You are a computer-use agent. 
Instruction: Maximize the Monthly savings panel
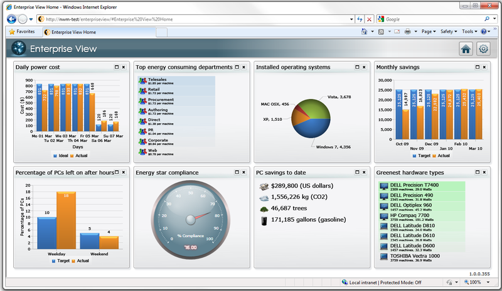point(476,67)
